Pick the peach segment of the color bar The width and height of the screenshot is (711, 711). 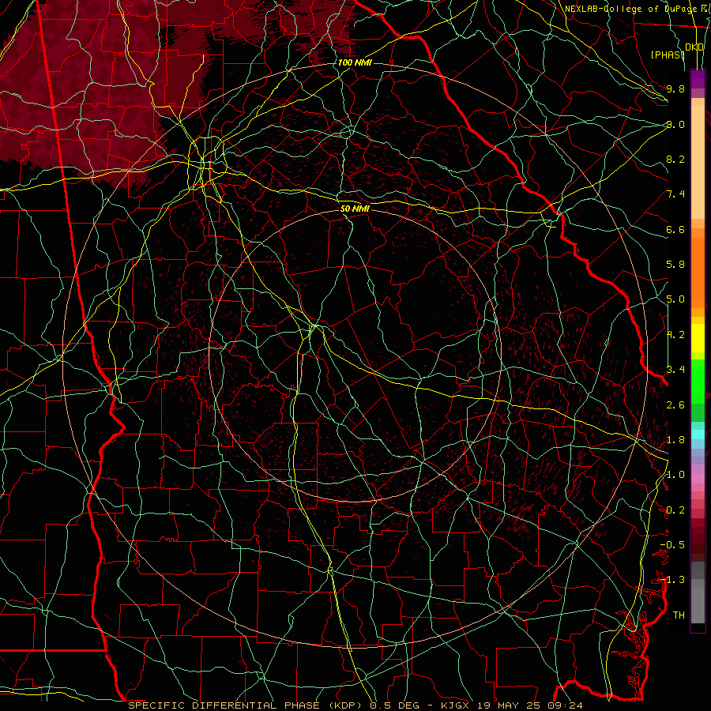(x=698, y=162)
